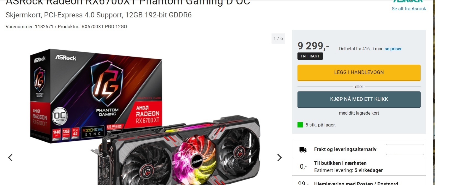Add product with LEGG I HANDLEVOGN button
The image size is (456, 185).
coord(359,73)
